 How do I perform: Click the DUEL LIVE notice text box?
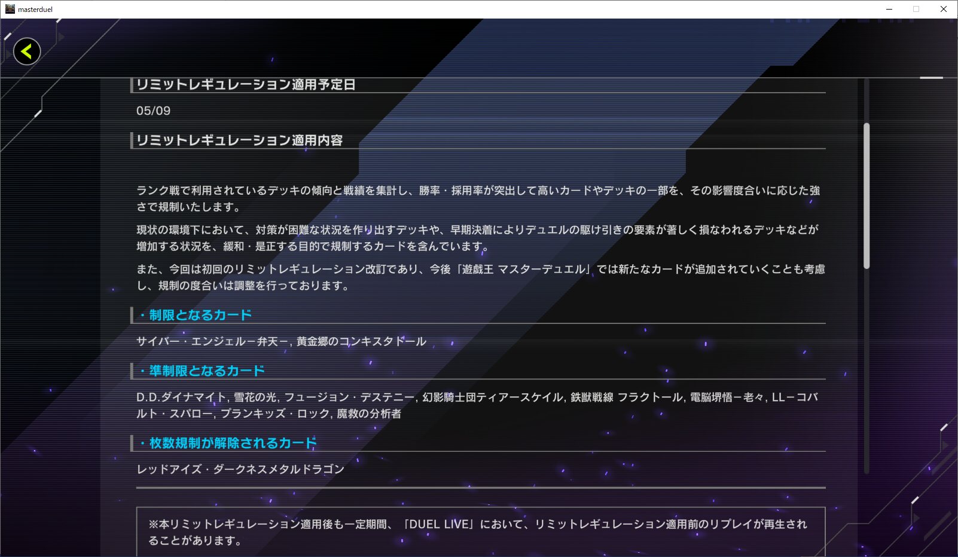[x=481, y=532]
